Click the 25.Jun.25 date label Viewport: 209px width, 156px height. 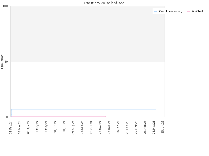coord(162,127)
